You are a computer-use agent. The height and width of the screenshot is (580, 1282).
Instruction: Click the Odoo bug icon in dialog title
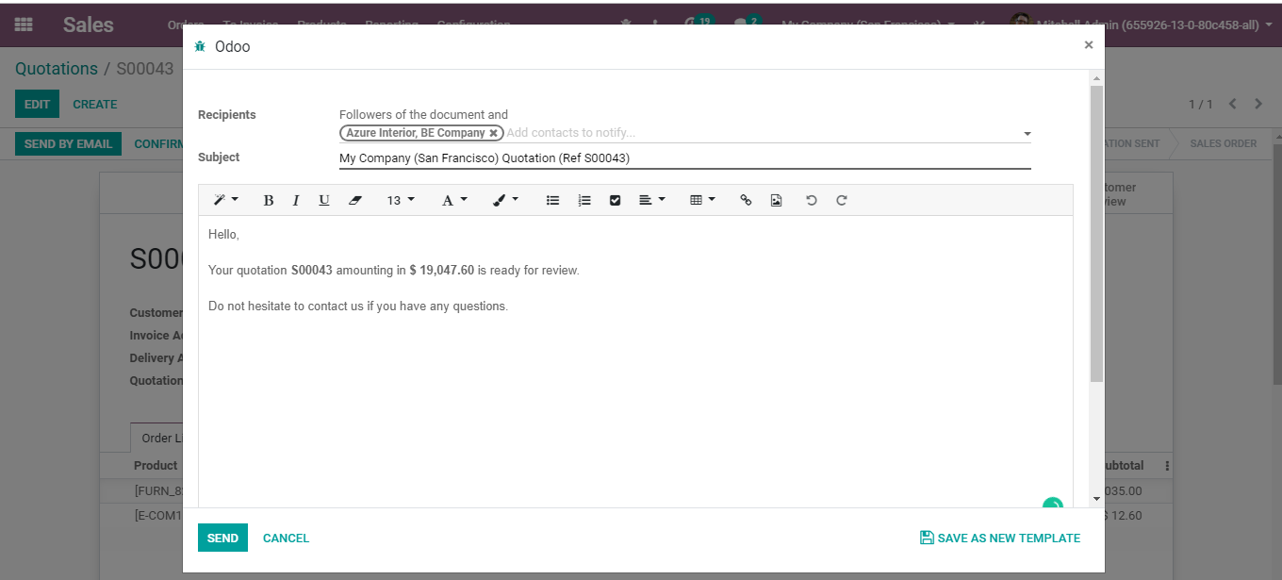pyautogui.click(x=200, y=46)
